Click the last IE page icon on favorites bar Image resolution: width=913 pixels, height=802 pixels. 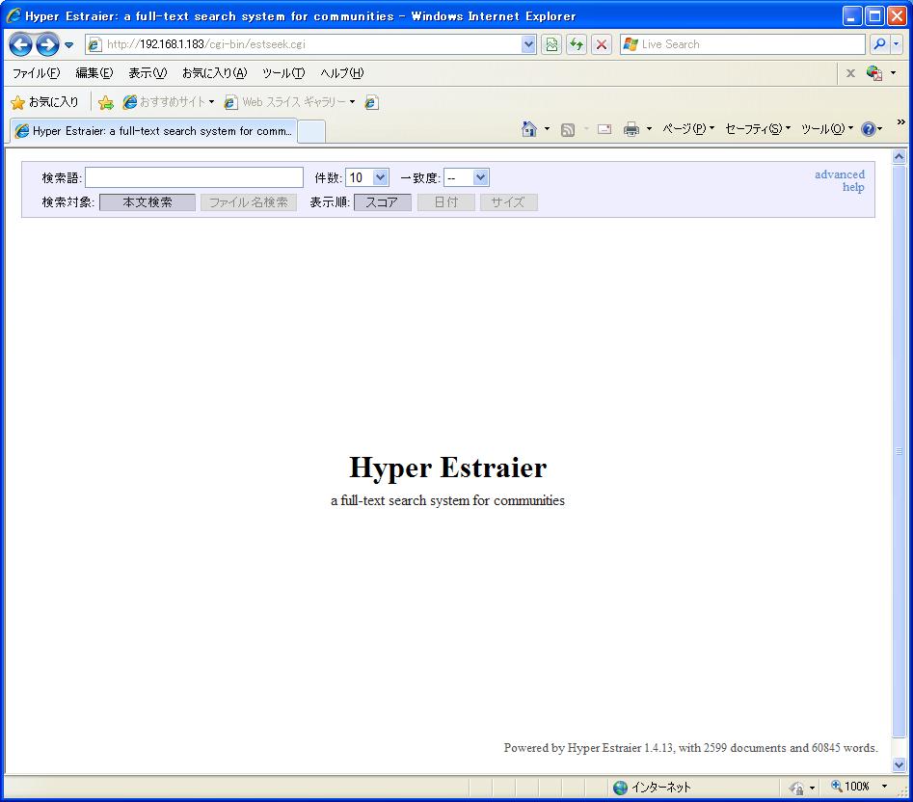pyautogui.click(x=371, y=102)
